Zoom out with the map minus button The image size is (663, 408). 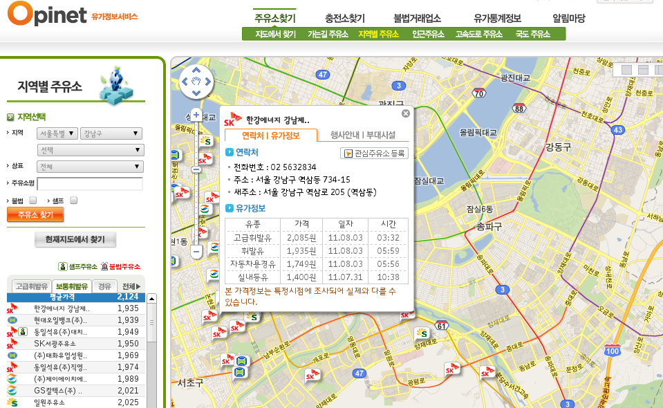point(196,252)
